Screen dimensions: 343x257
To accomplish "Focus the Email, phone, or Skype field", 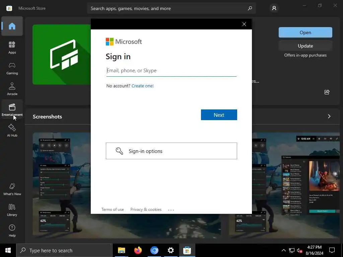I will 171,71.
